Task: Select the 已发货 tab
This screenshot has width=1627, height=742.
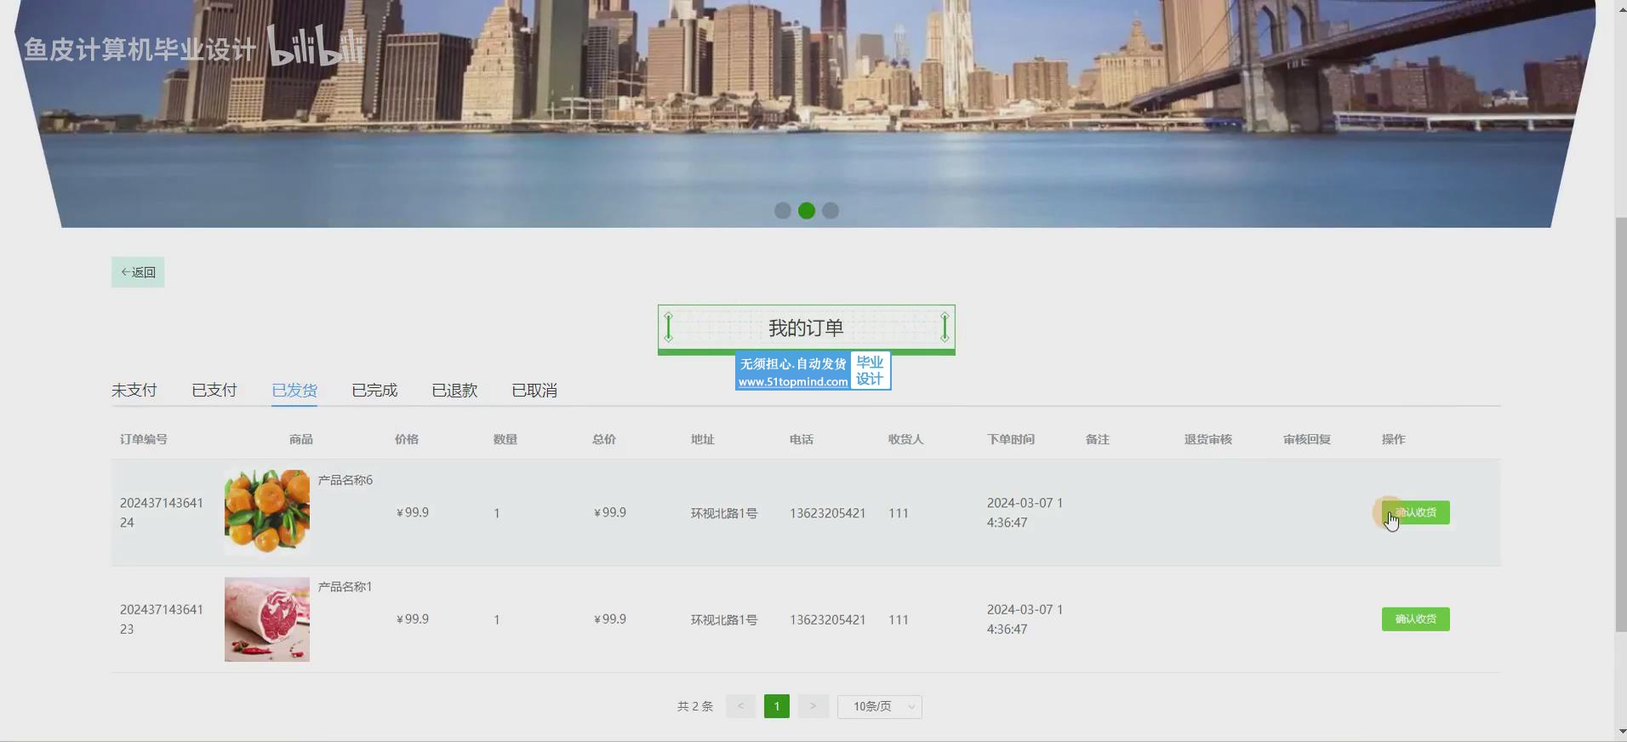Action: (x=294, y=391)
